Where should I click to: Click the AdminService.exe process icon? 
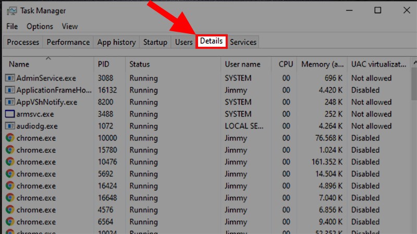click(x=10, y=78)
